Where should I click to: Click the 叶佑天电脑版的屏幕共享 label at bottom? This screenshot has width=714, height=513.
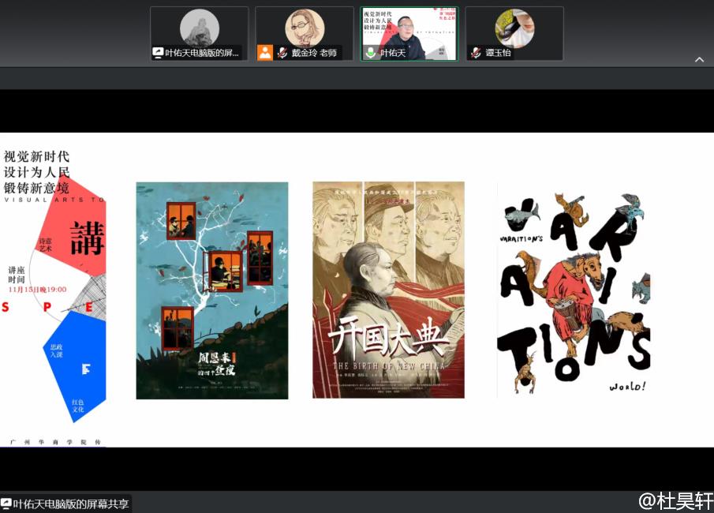click(71, 504)
